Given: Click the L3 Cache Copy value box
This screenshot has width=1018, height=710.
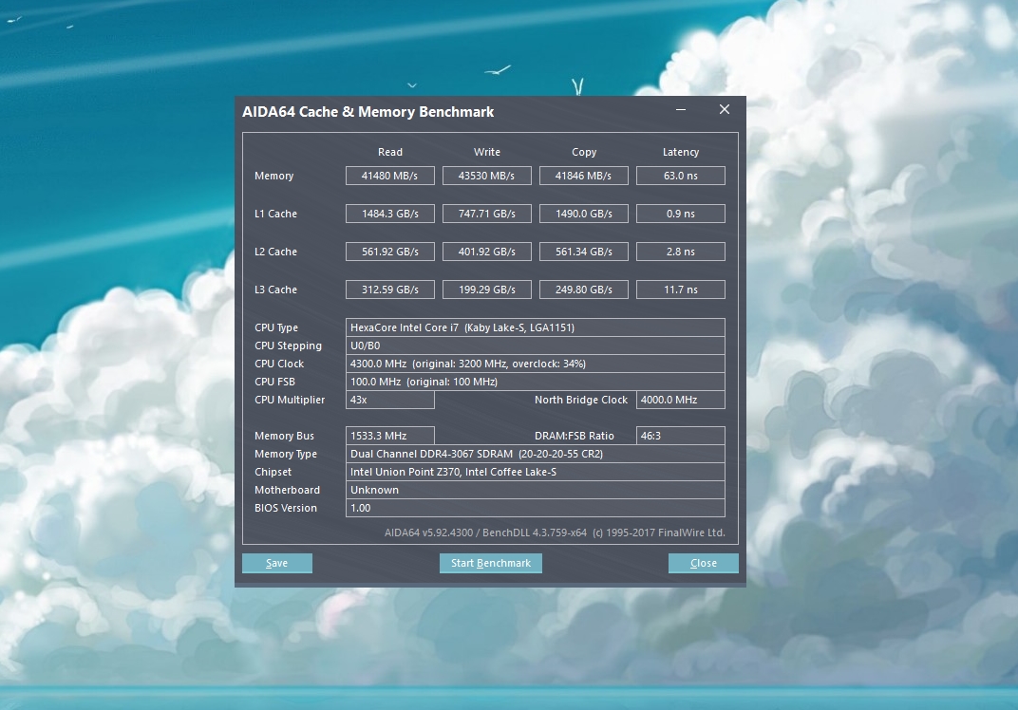Looking at the screenshot, I should (x=583, y=290).
